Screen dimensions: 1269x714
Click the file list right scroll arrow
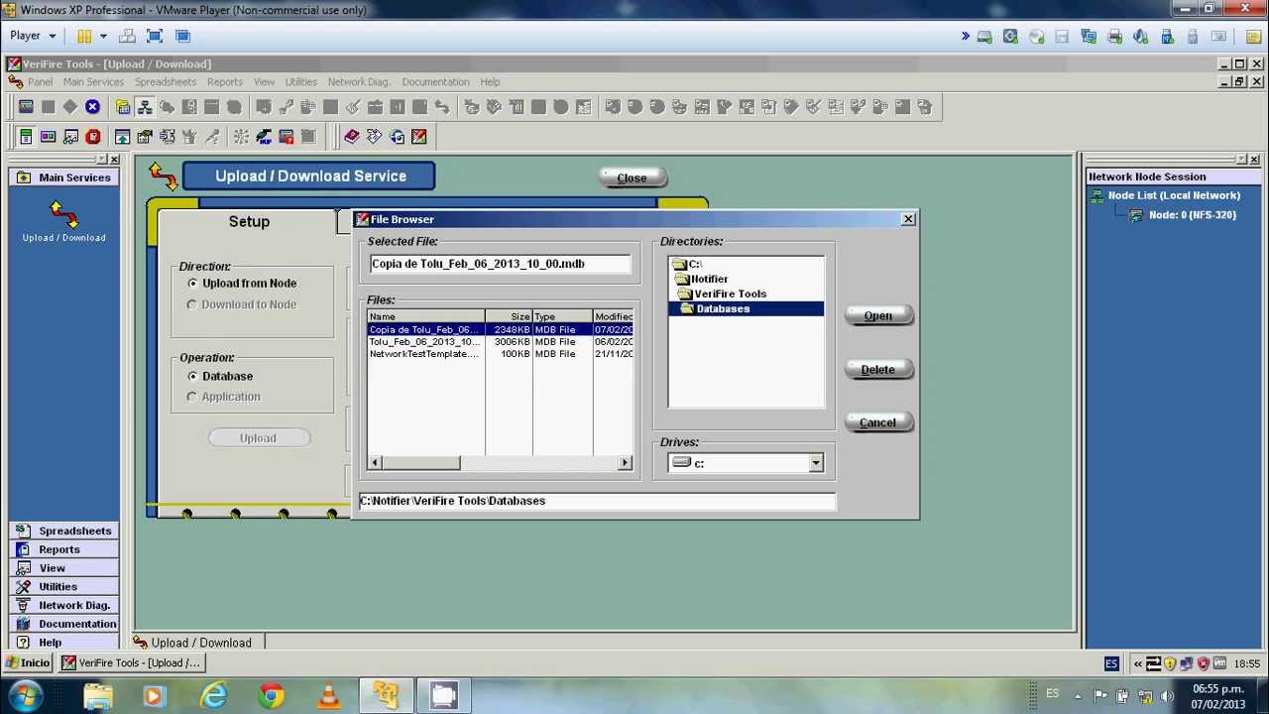pyautogui.click(x=625, y=463)
